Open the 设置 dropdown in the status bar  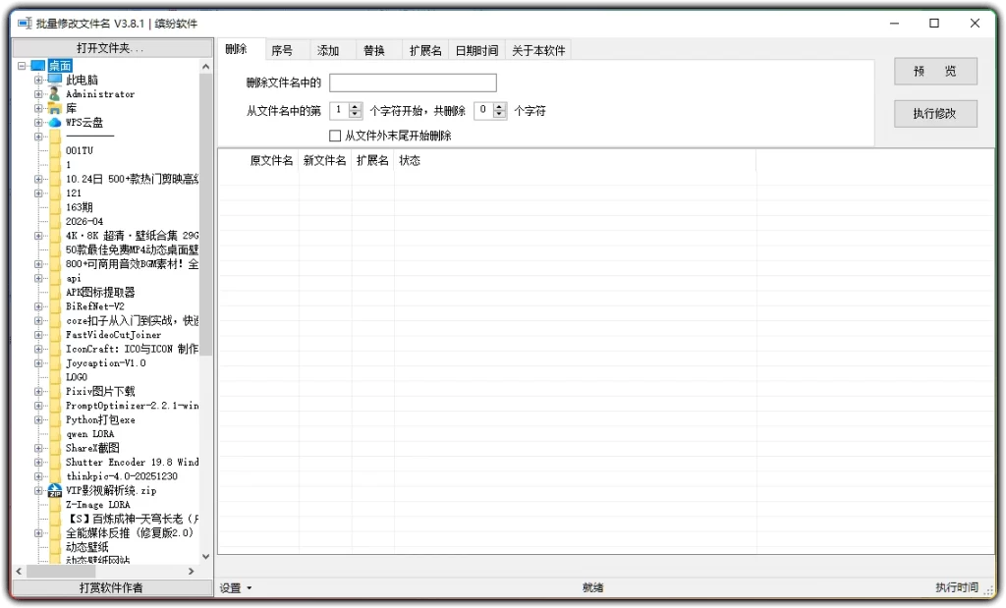pyautogui.click(x=235, y=587)
